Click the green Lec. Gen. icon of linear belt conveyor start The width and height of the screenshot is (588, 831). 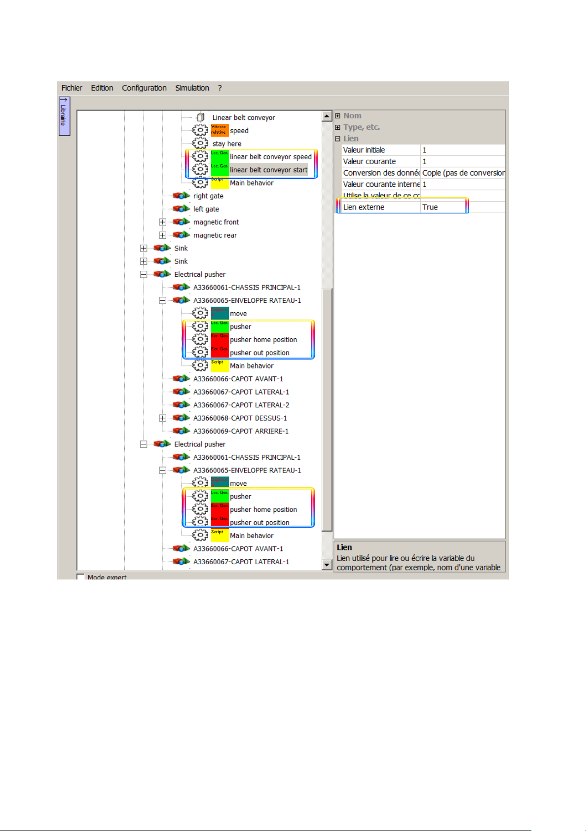[x=220, y=170]
